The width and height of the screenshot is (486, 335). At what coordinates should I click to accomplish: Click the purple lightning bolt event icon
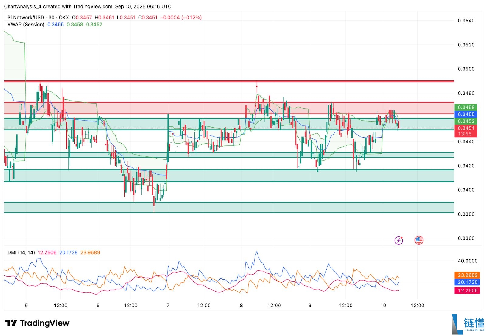pyautogui.click(x=399, y=241)
